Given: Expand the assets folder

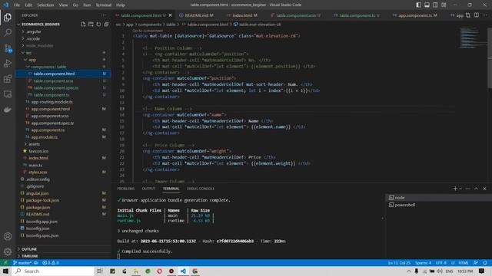Looking at the screenshot, I should tap(63, 144).
